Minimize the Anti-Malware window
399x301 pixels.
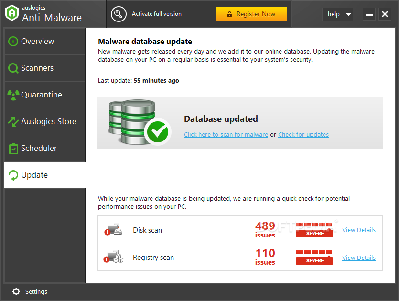369,14
